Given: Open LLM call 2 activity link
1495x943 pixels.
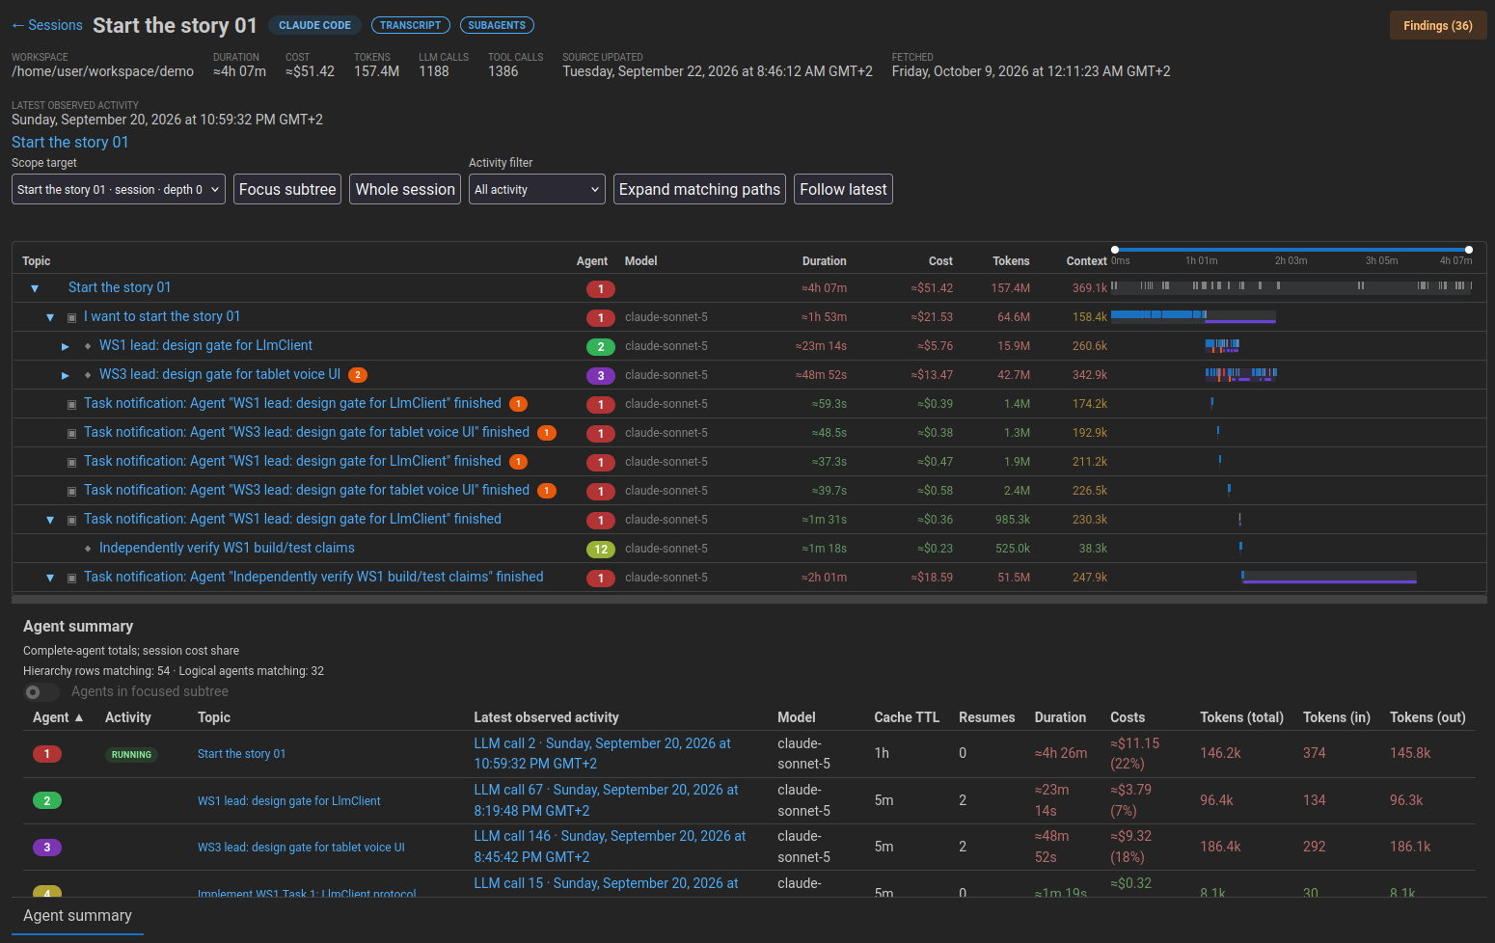Looking at the screenshot, I should (602, 753).
